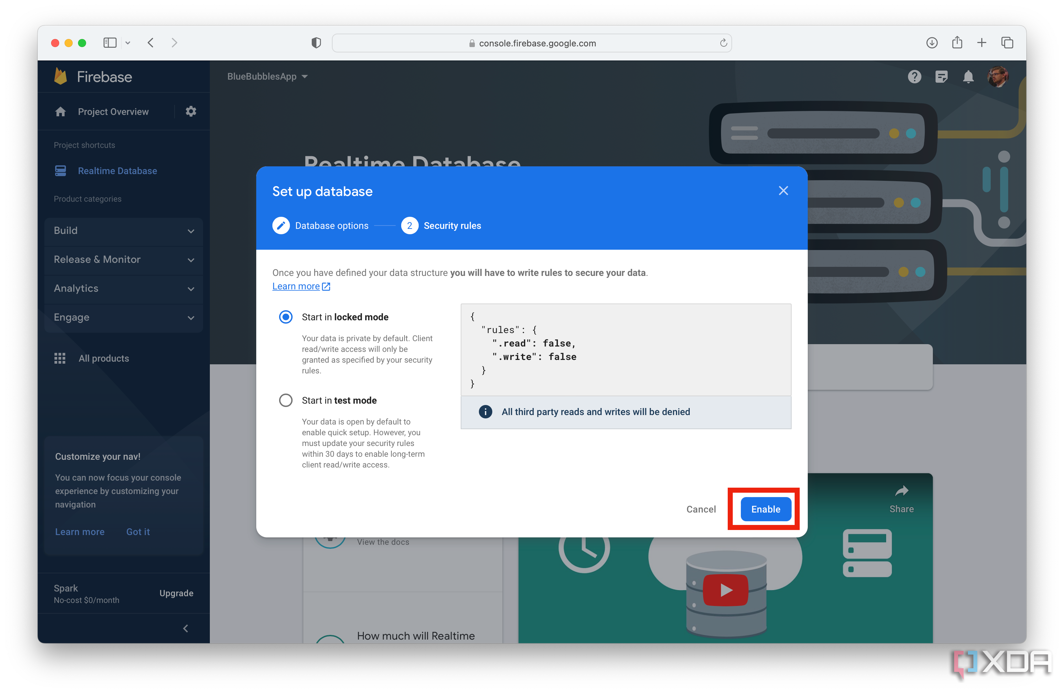Image resolution: width=1064 pixels, height=693 pixels.
Task: Open the user profile avatar
Action: tap(998, 76)
